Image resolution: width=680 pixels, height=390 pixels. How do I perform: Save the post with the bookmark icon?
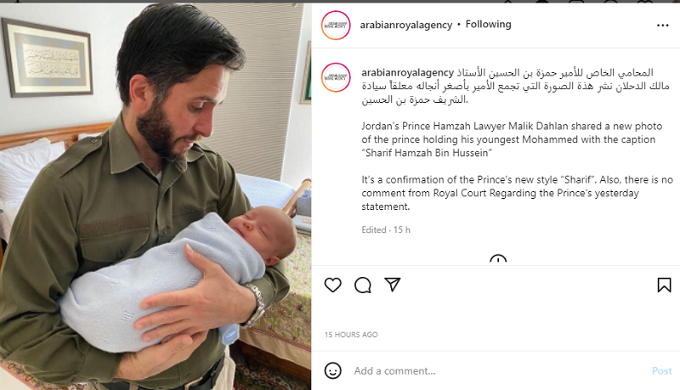[664, 285]
